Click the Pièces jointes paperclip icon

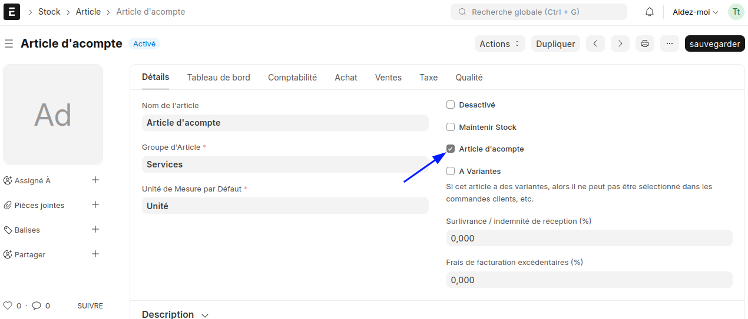click(8, 205)
